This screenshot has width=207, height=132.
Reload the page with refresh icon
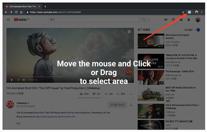coord(16,12)
